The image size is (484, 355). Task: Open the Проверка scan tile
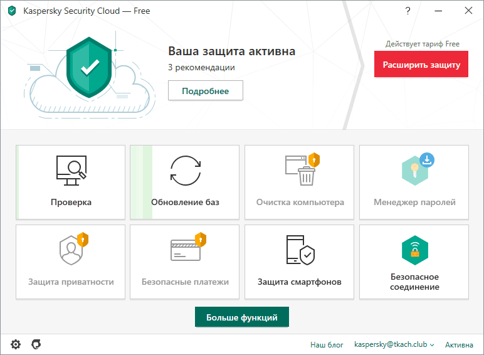pyautogui.click(x=70, y=182)
